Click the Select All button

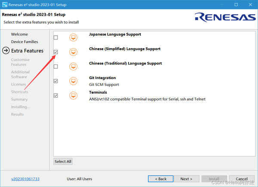click(63, 161)
